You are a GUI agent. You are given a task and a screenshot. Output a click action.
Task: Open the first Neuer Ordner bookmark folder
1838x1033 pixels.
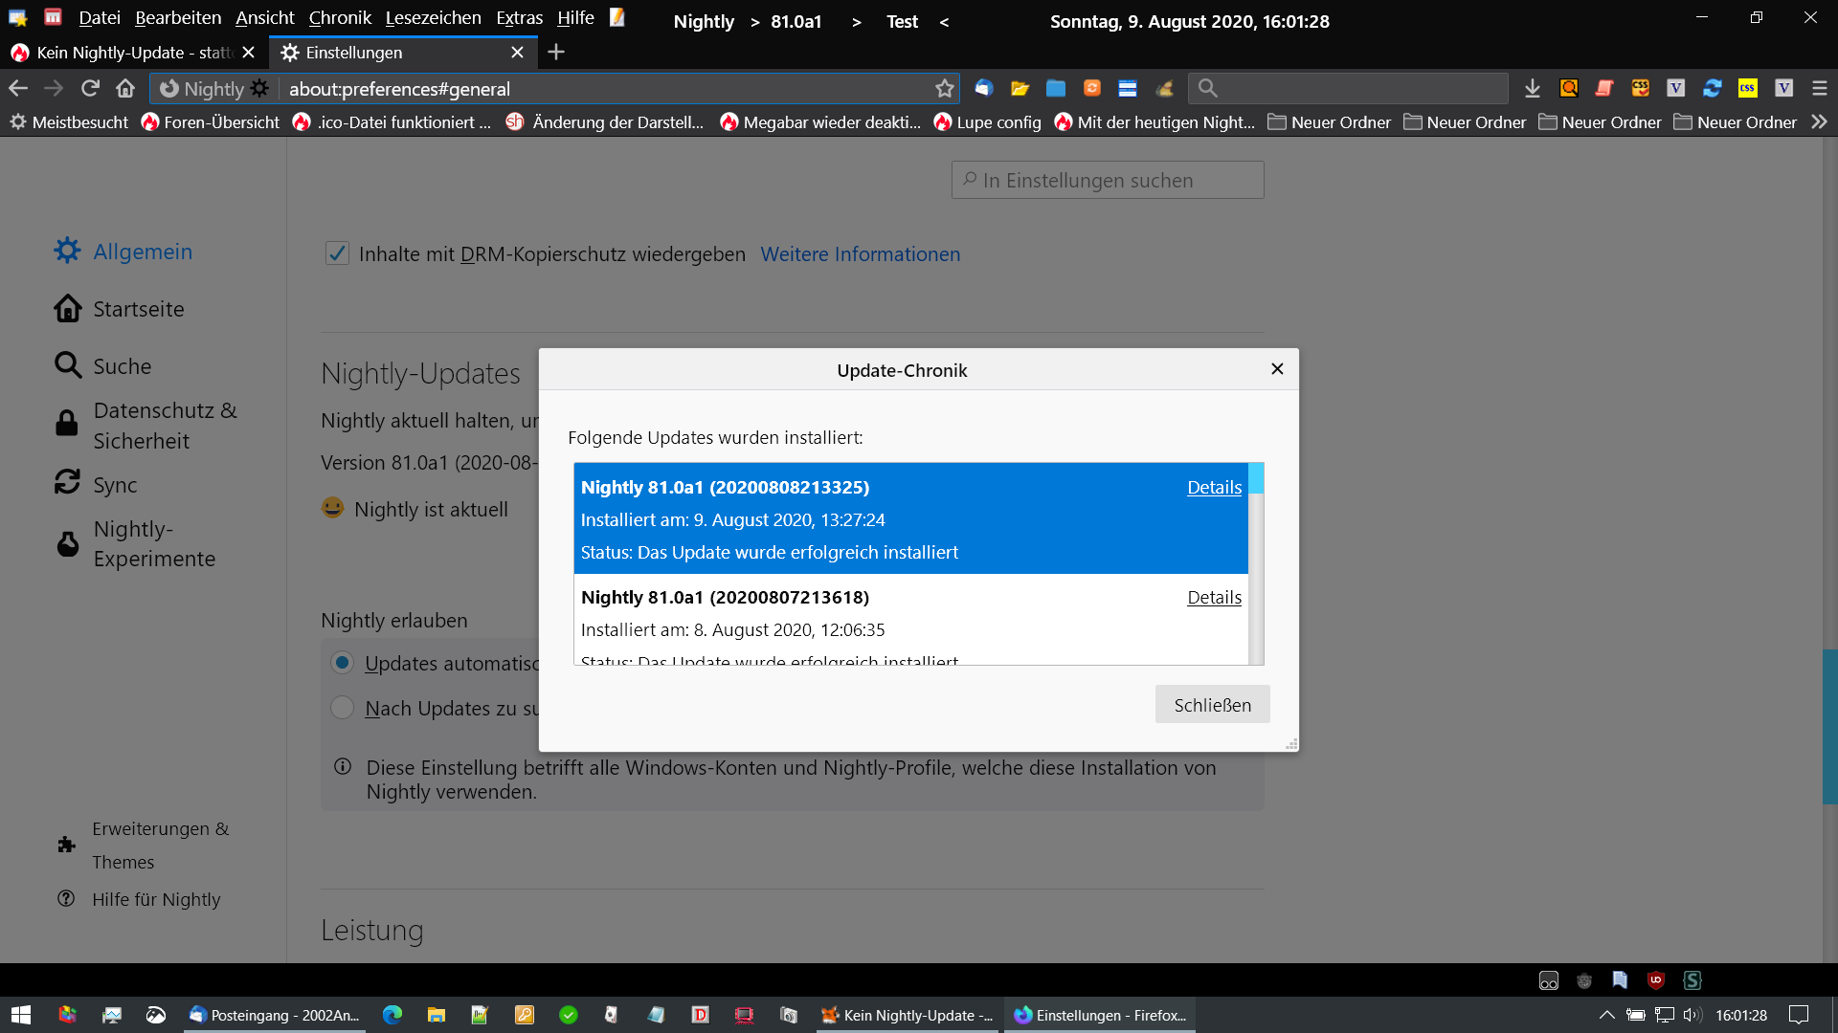pyautogui.click(x=1329, y=122)
